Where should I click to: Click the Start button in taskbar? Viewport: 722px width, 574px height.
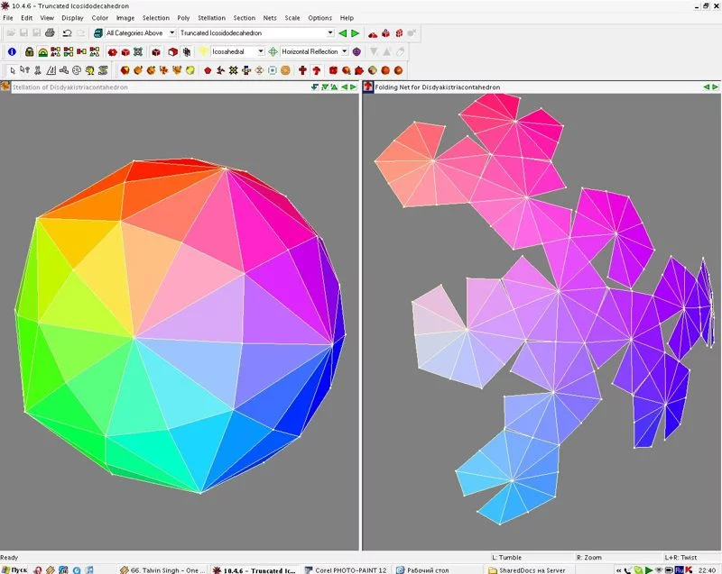(14, 569)
